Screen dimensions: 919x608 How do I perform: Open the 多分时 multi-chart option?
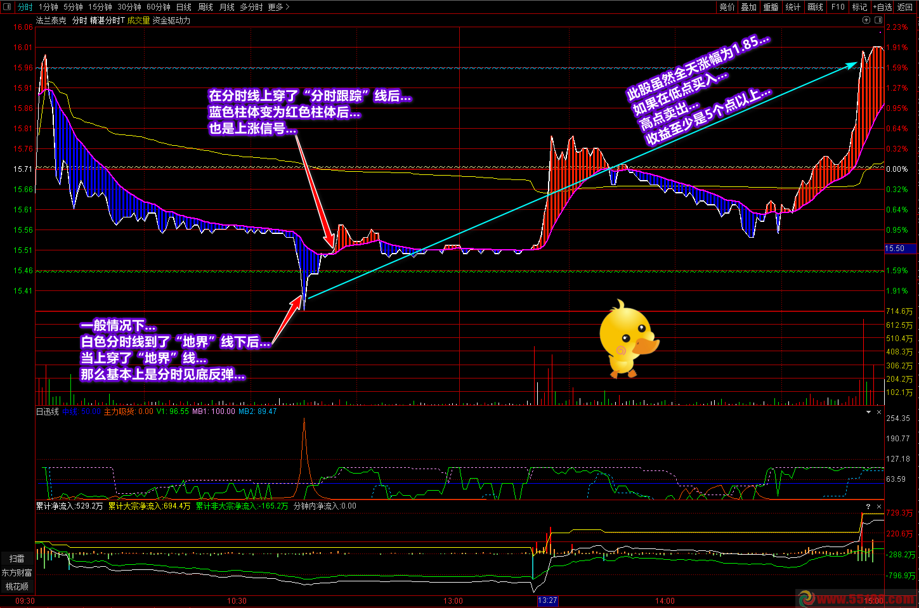tap(251, 7)
